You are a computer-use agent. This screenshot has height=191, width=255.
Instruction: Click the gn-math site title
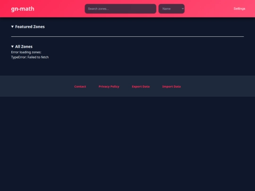[x=23, y=9]
